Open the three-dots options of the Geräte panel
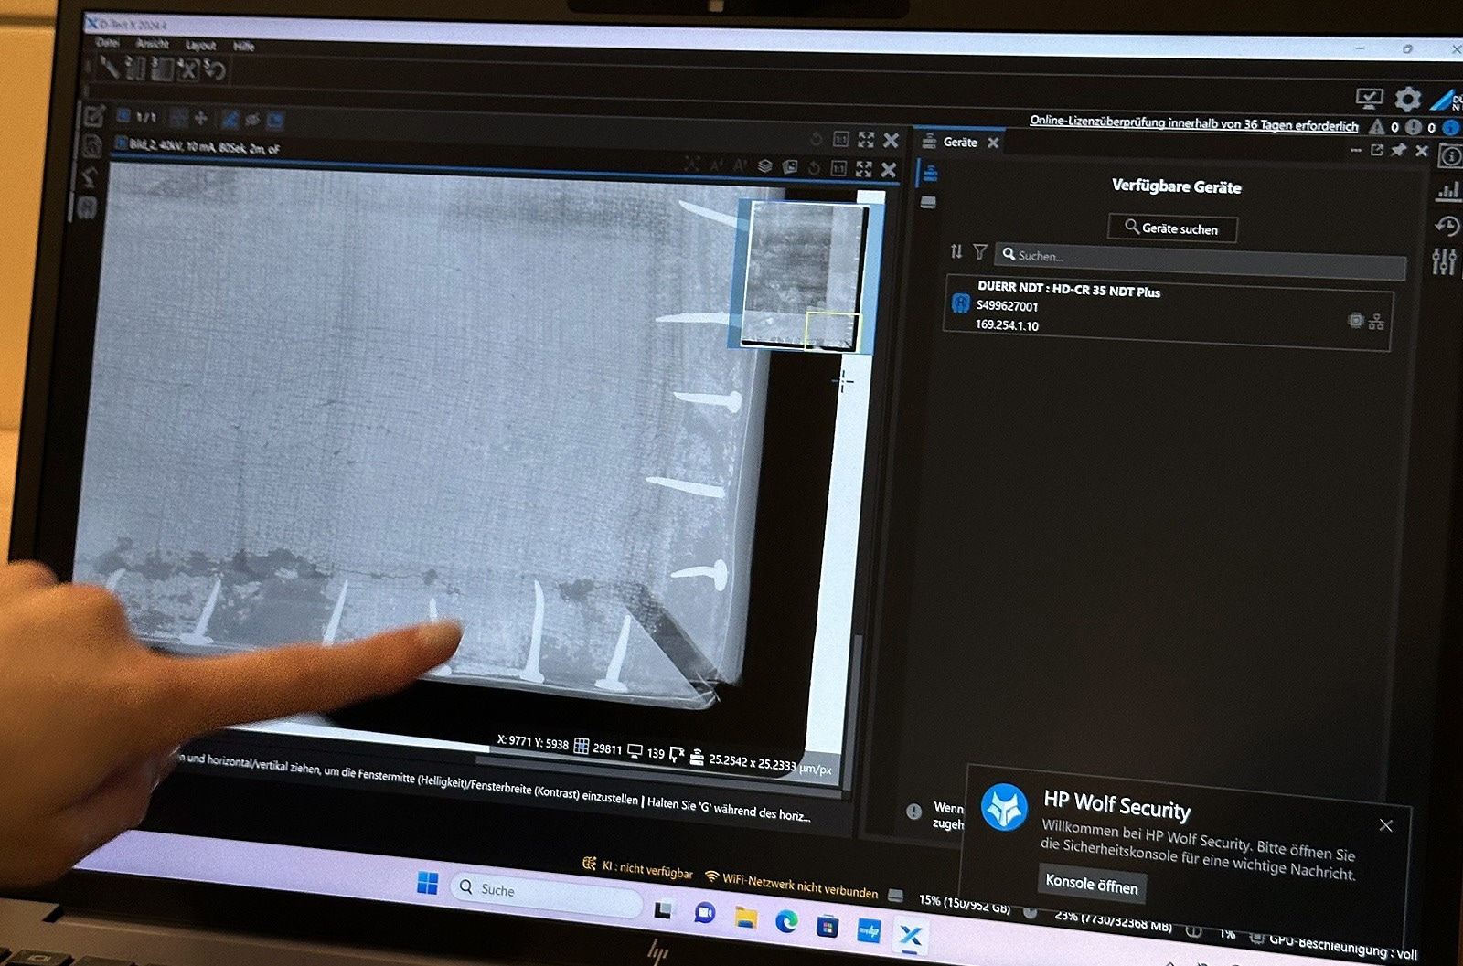This screenshot has height=966, width=1463. coord(1355,150)
